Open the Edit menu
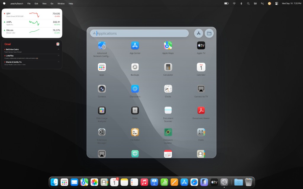303x189 pixels. point(36,4)
